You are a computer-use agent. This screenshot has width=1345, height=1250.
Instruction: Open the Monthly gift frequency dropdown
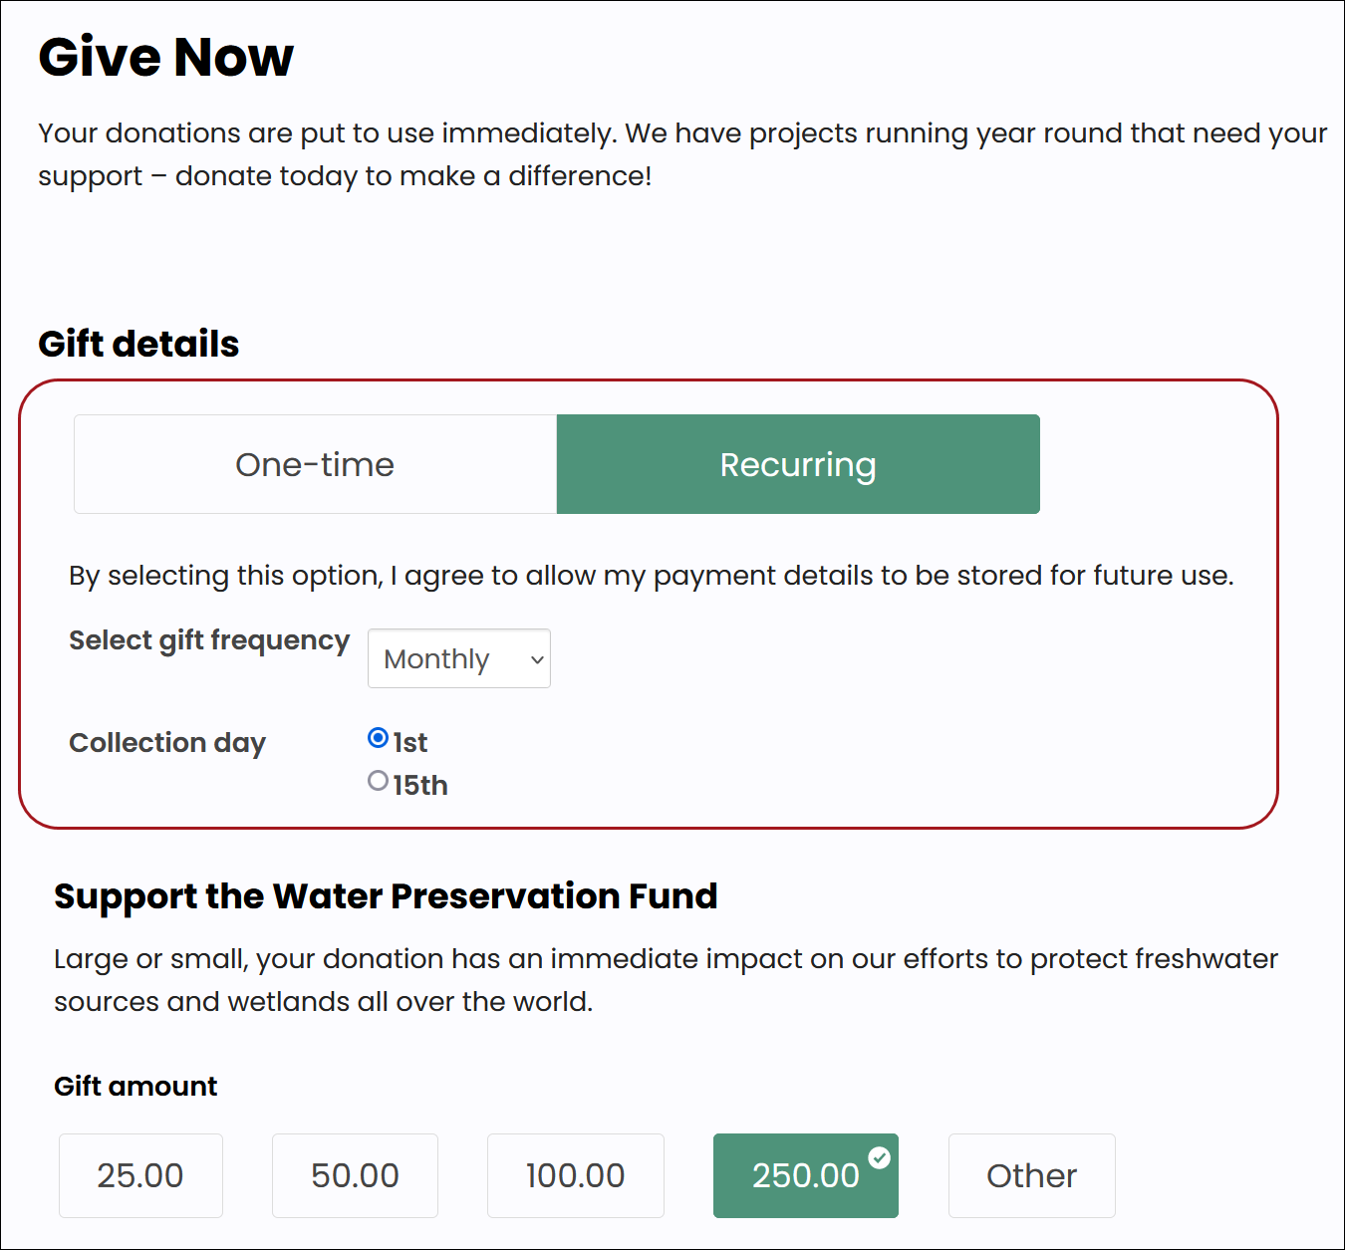point(458,658)
